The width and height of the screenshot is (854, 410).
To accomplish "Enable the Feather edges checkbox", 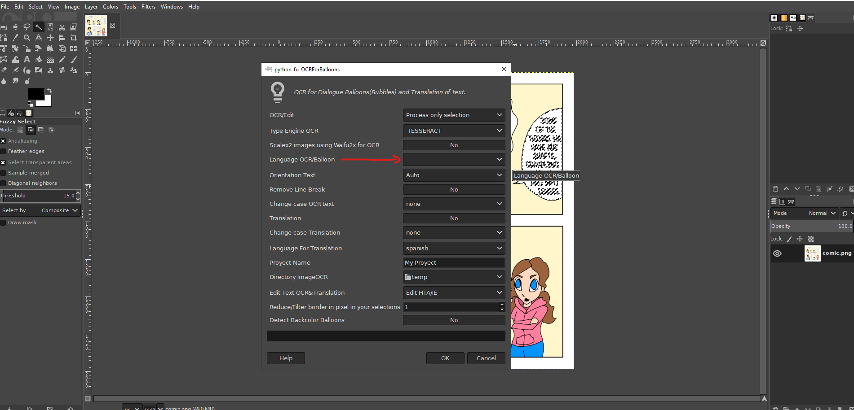I will coord(3,152).
